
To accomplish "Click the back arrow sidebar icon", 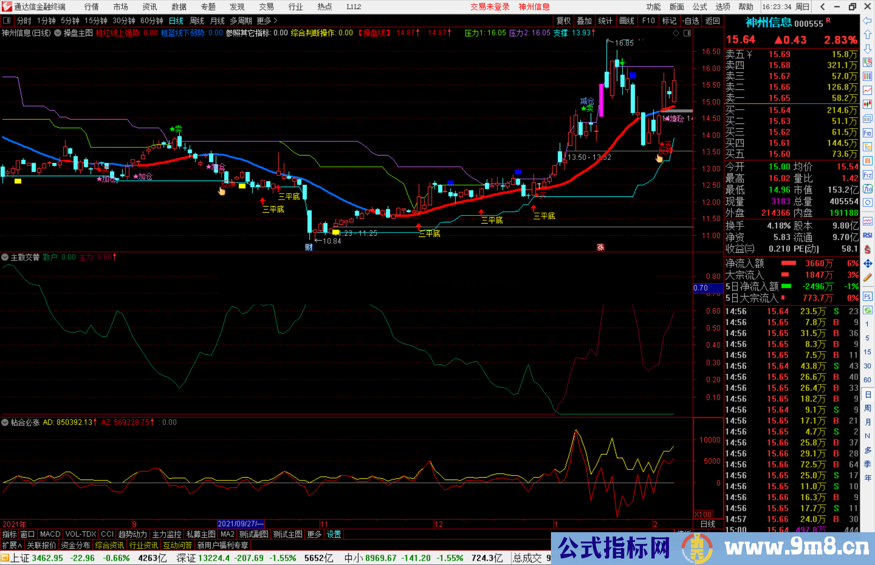I will pyautogui.click(x=867, y=21).
